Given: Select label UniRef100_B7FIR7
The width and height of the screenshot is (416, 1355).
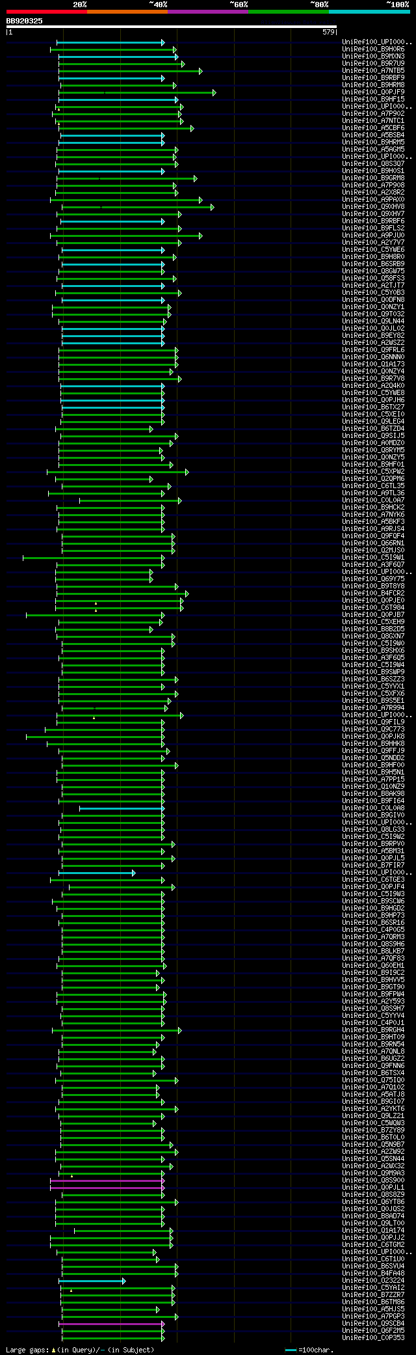Looking at the screenshot, I should (x=373, y=865).
